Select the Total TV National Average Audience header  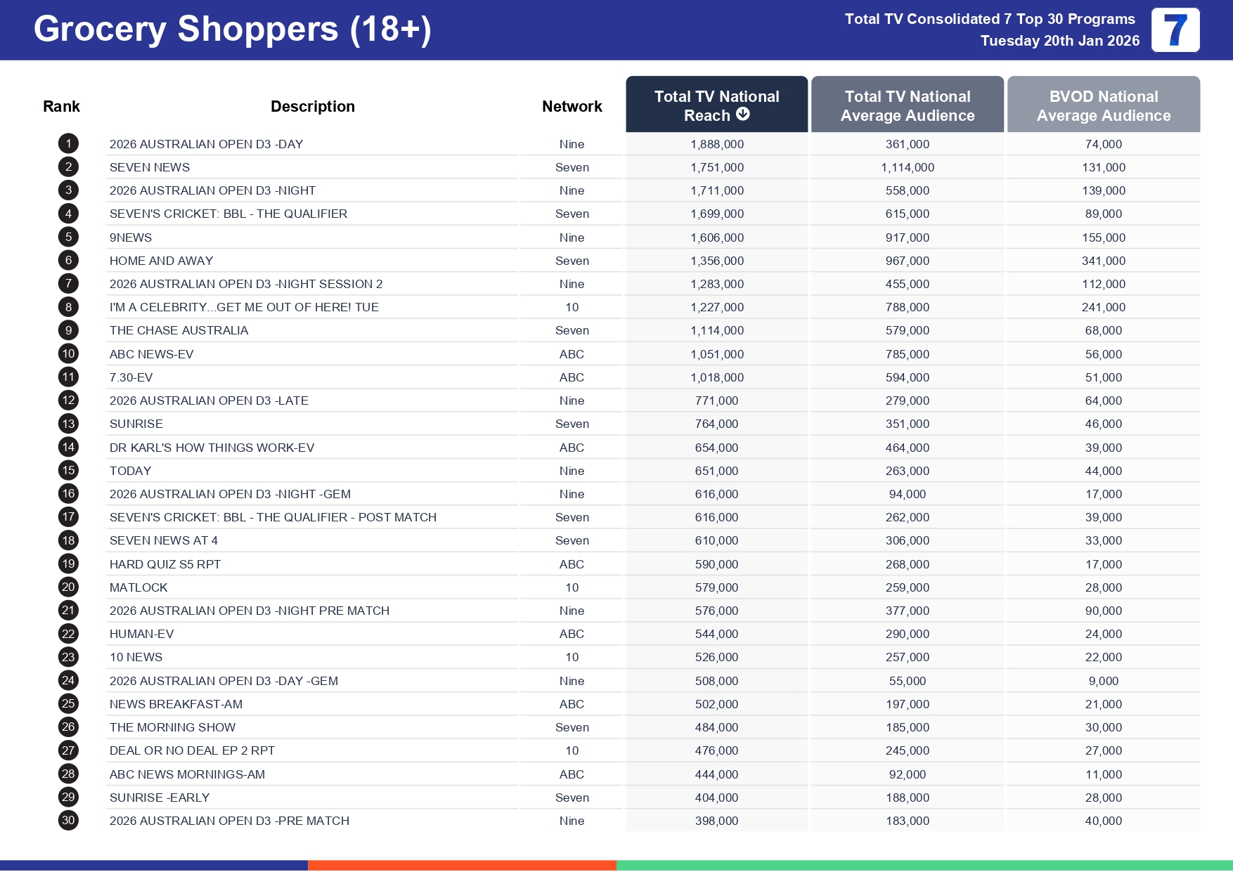coord(907,105)
